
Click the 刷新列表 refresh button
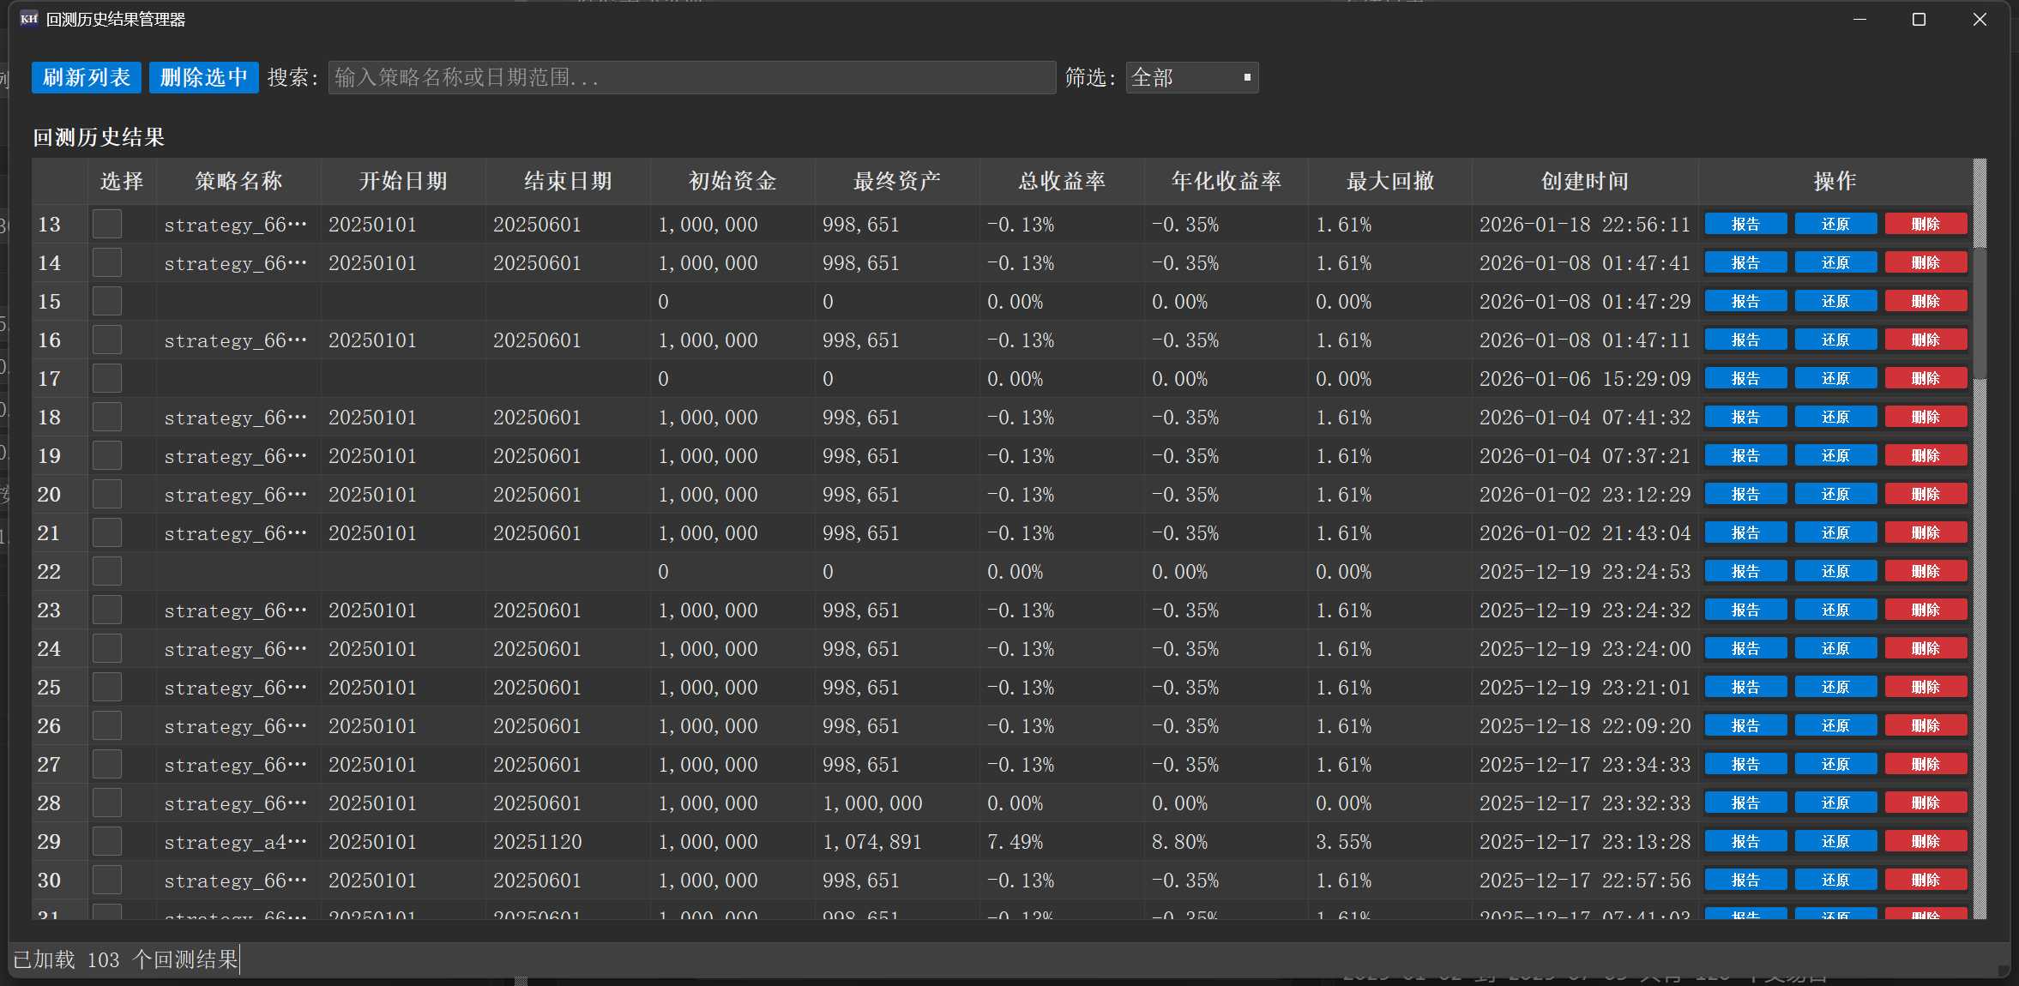pyautogui.click(x=87, y=78)
